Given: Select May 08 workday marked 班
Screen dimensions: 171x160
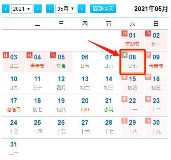Looking at the screenshot, I should pyautogui.click(x=133, y=62).
